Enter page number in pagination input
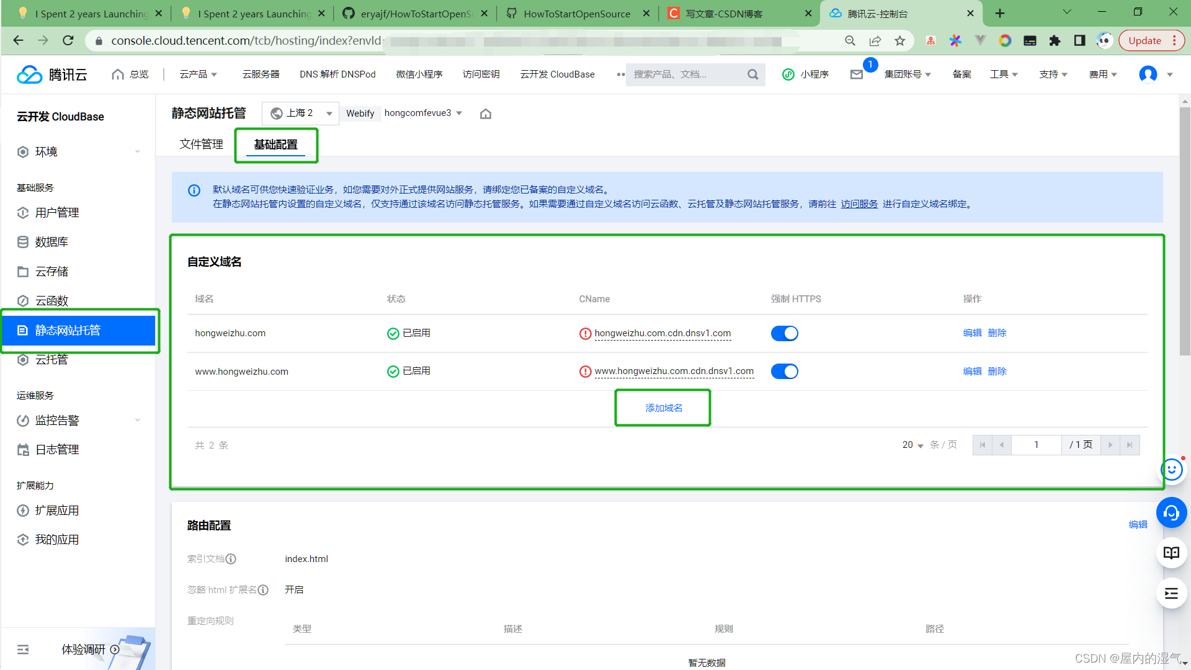Image resolution: width=1191 pixels, height=670 pixels. coord(1037,445)
